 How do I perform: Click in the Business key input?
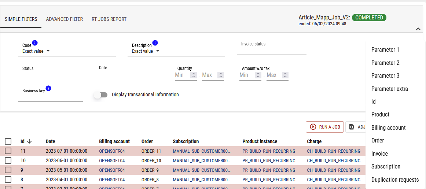(x=50, y=98)
